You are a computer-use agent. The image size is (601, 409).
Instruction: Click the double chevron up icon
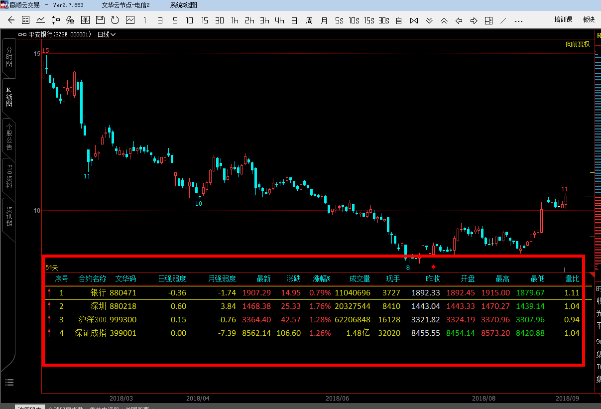click(444, 20)
